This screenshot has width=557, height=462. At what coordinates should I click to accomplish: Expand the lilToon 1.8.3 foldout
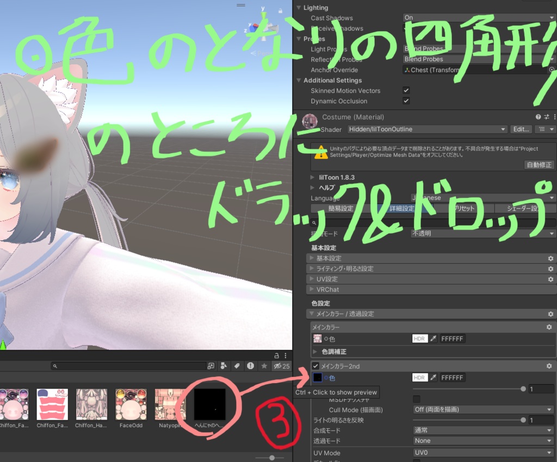(x=312, y=177)
